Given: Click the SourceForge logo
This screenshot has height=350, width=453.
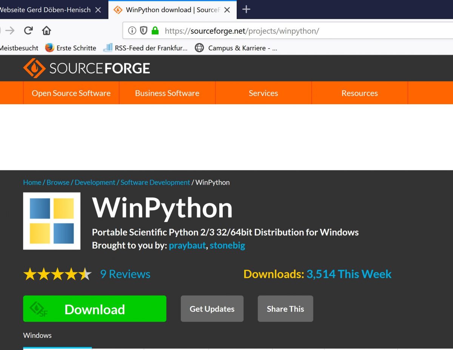Looking at the screenshot, I should 86,68.
